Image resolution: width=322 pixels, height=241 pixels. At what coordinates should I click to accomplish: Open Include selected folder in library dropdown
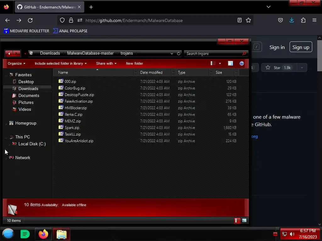click(61, 63)
